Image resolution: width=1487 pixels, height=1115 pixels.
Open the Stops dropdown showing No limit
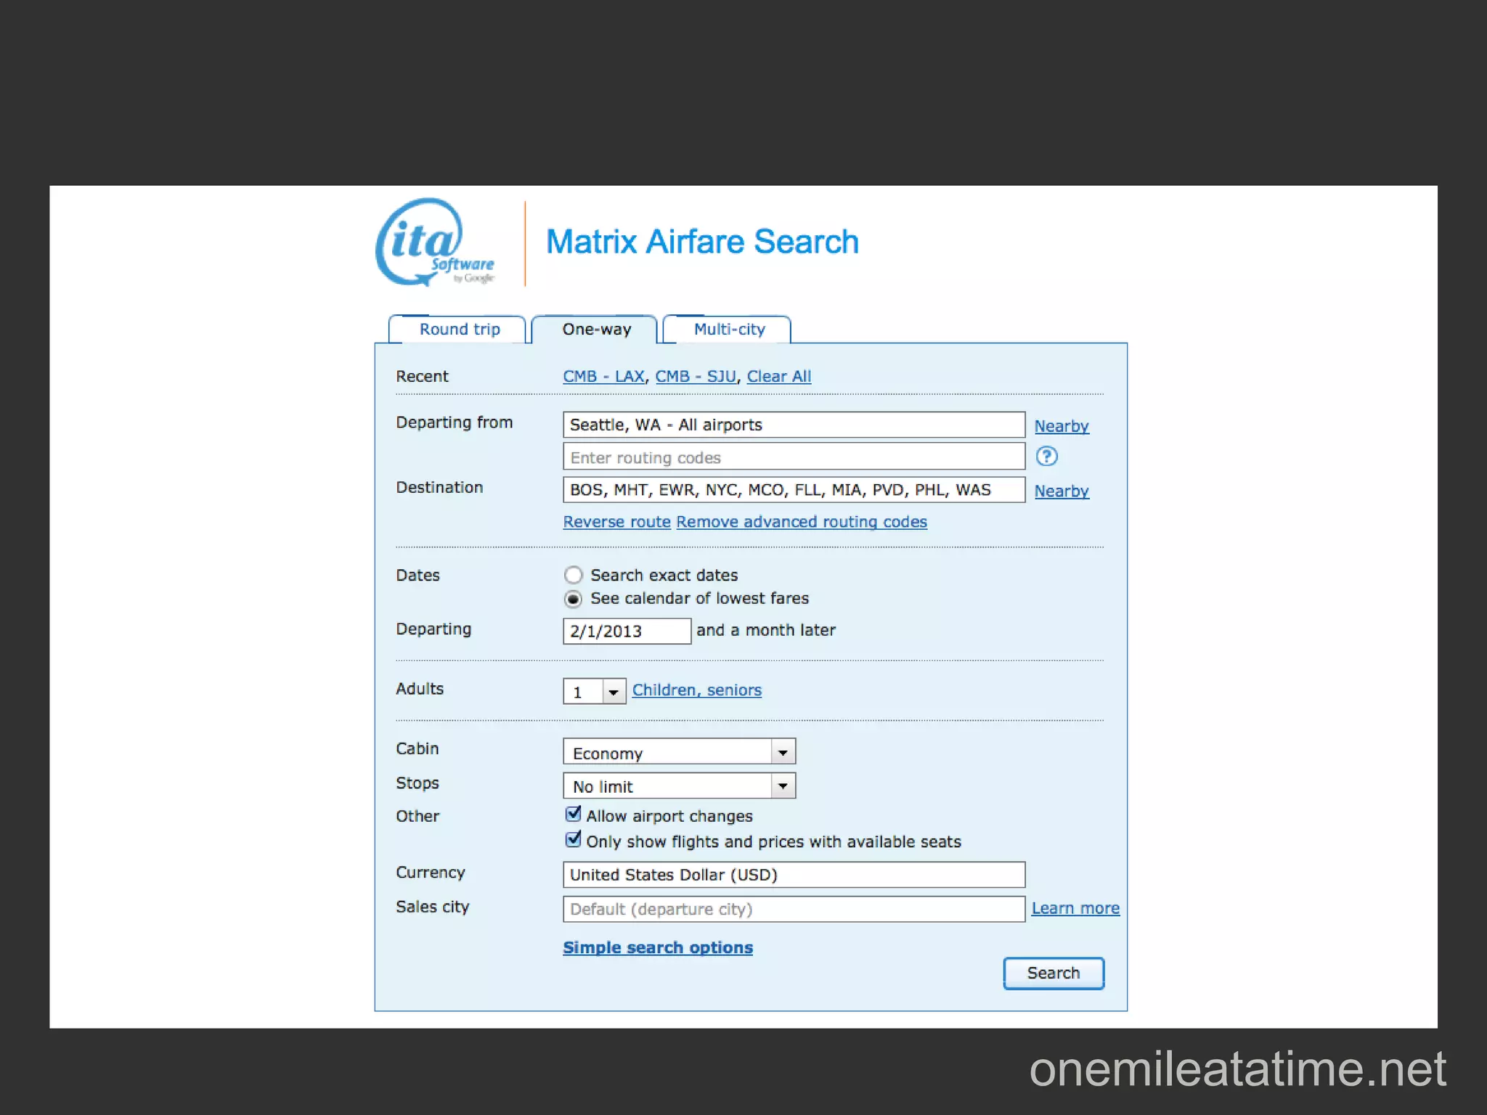(679, 785)
